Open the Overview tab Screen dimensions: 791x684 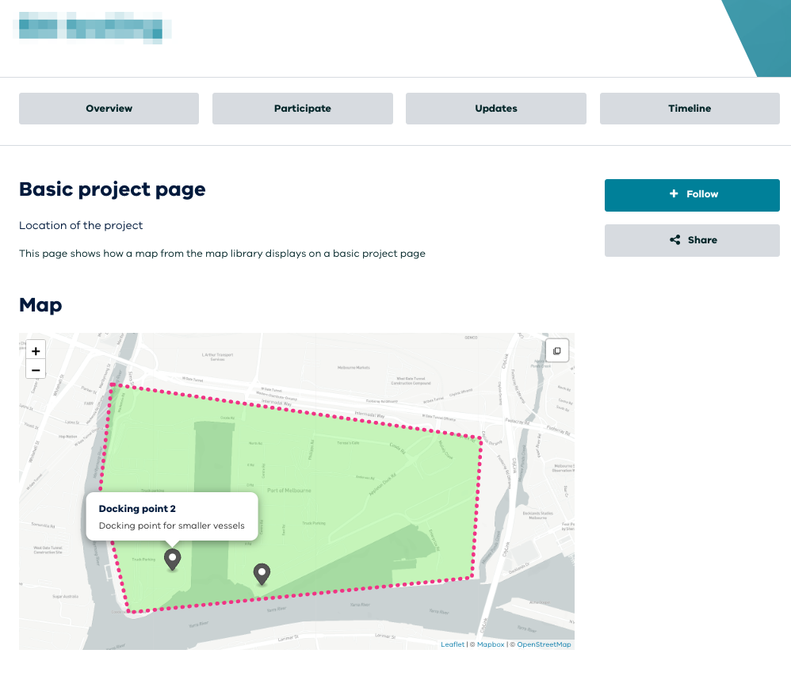[x=109, y=109]
